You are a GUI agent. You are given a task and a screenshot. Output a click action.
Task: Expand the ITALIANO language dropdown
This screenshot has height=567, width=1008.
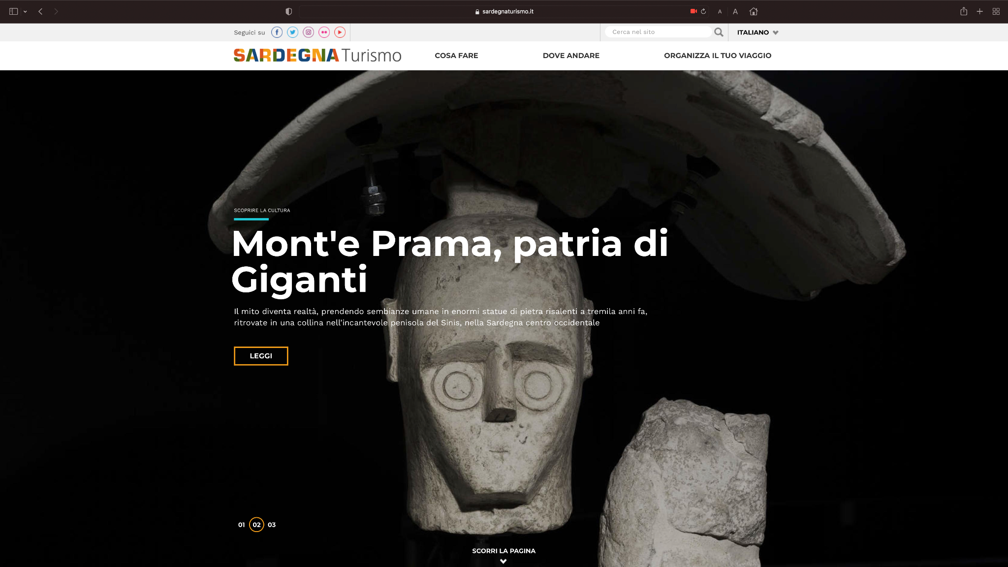pos(757,32)
